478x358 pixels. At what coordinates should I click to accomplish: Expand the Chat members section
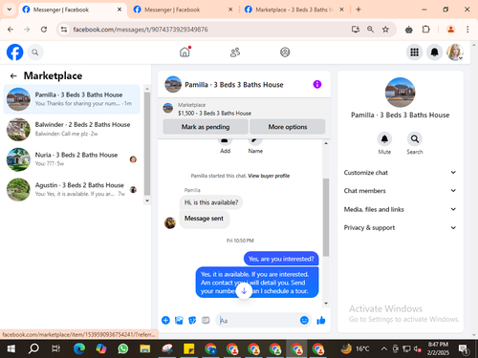coord(400,191)
